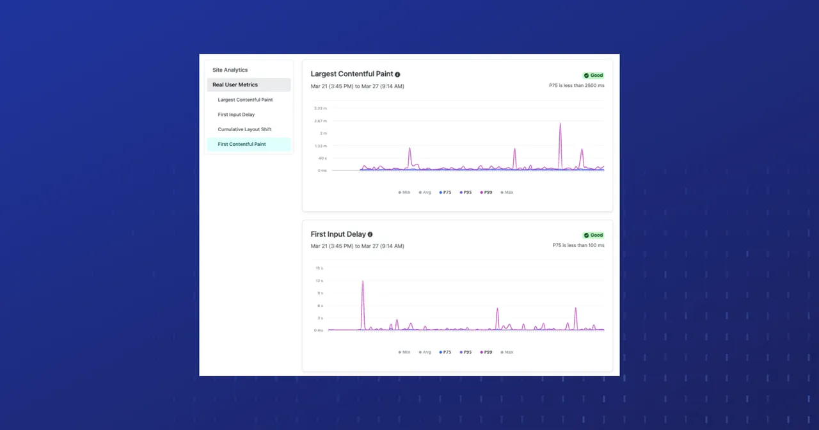This screenshot has width=819, height=430.
Task: Click the info icon beside First Input Delay heading
Action: pyautogui.click(x=370, y=235)
